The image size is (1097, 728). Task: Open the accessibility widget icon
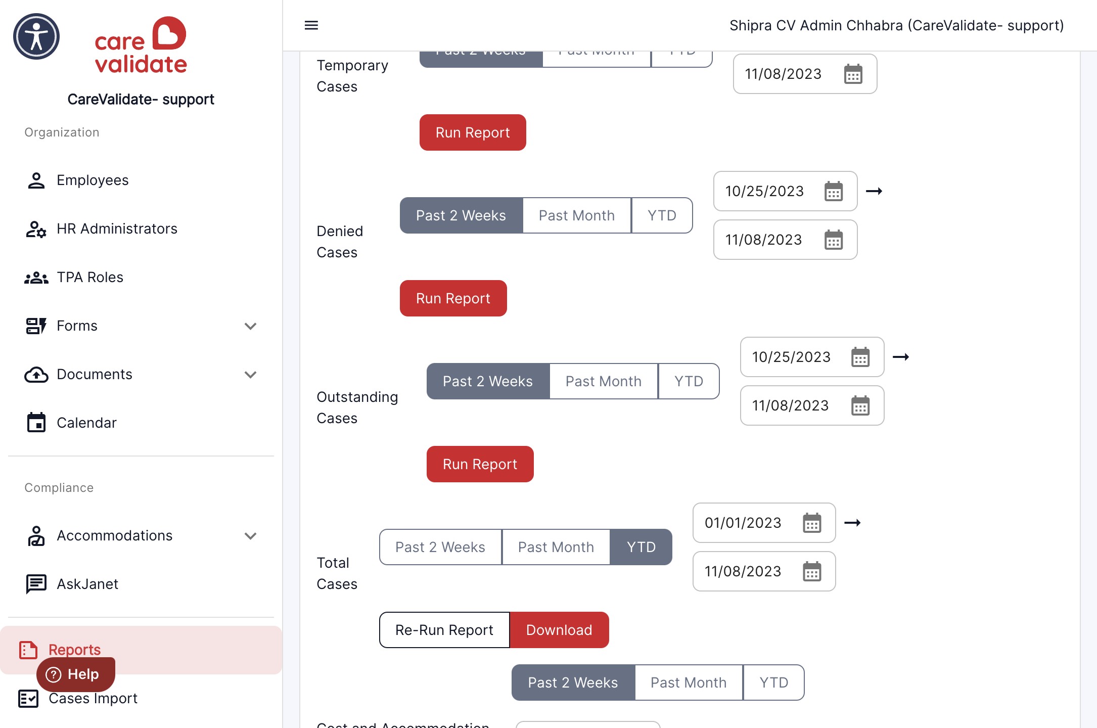[x=36, y=36]
